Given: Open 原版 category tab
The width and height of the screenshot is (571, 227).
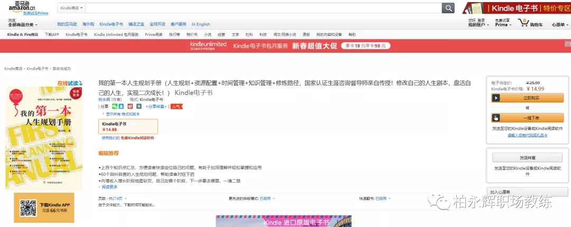Looking at the screenshot, I should [306, 34].
